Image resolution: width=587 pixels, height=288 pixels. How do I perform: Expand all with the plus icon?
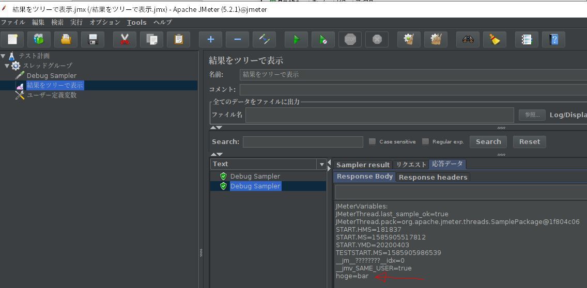tap(210, 39)
